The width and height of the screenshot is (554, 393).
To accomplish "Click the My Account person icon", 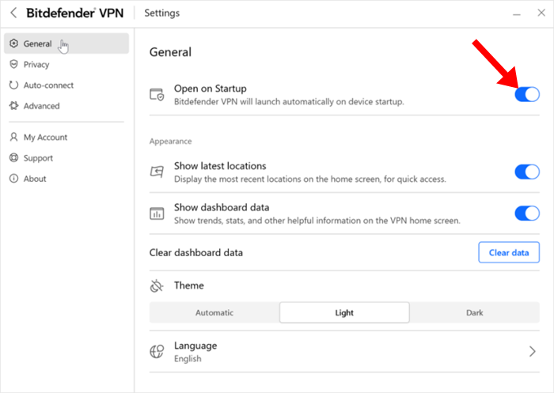I will pyautogui.click(x=13, y=137).
